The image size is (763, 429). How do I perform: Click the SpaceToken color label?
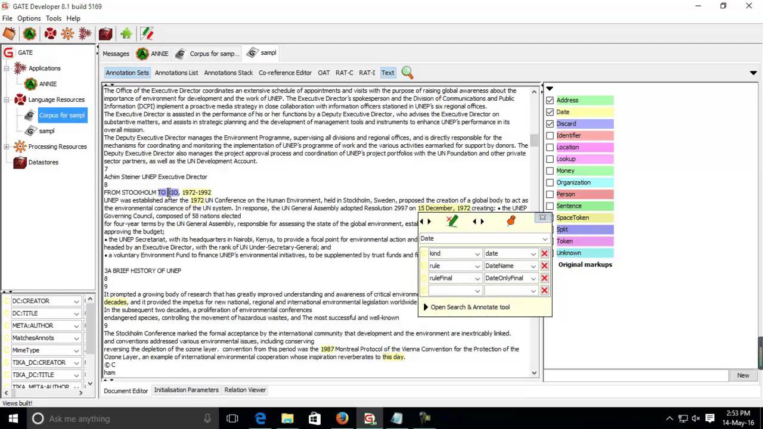pyautogui.click(x=584, y=217)
